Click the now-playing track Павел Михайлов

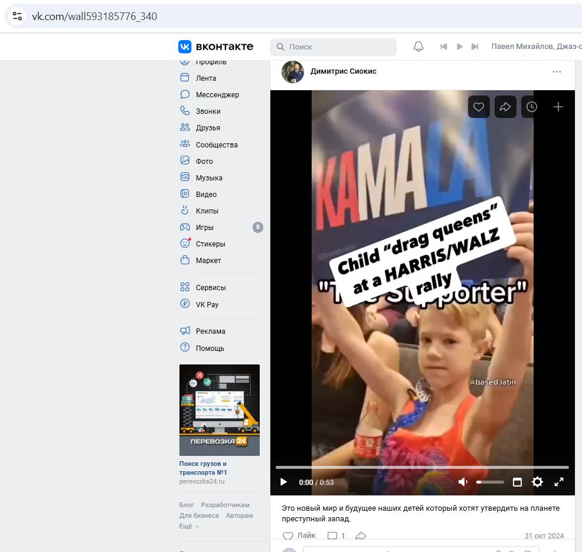click(x=537, y=47)
